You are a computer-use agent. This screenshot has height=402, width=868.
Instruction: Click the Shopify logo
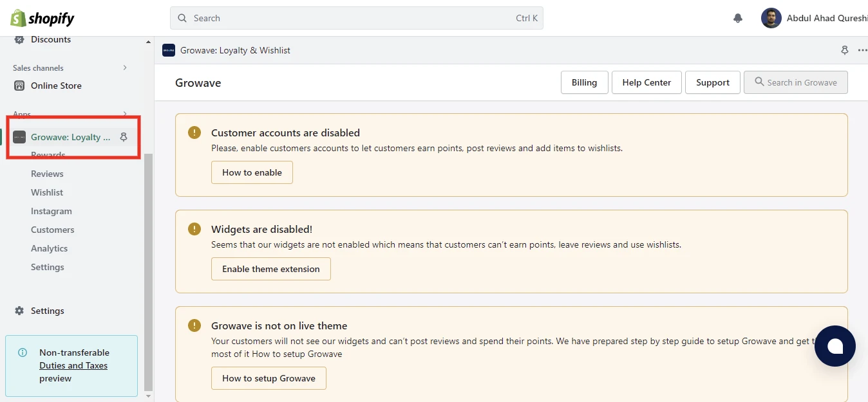(x=42, y=18)
